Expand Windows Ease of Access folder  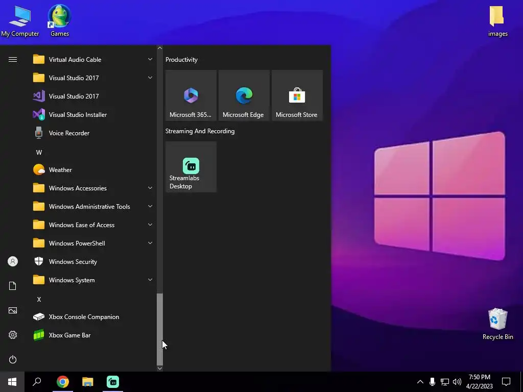point(94,225)
